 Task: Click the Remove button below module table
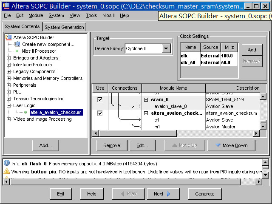[112, 145]
